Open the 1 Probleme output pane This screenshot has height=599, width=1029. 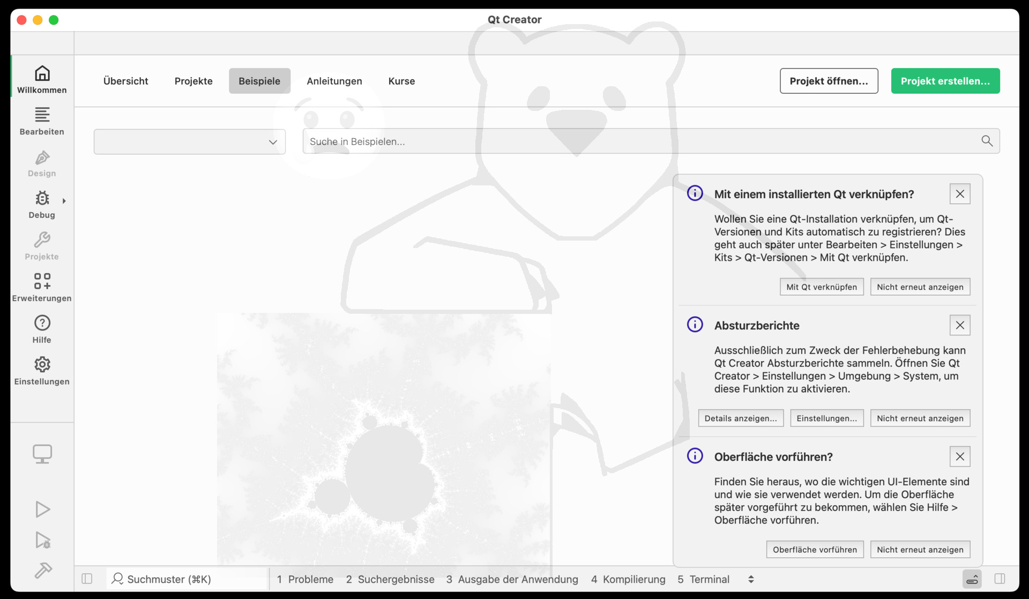[x=305, y=579]
